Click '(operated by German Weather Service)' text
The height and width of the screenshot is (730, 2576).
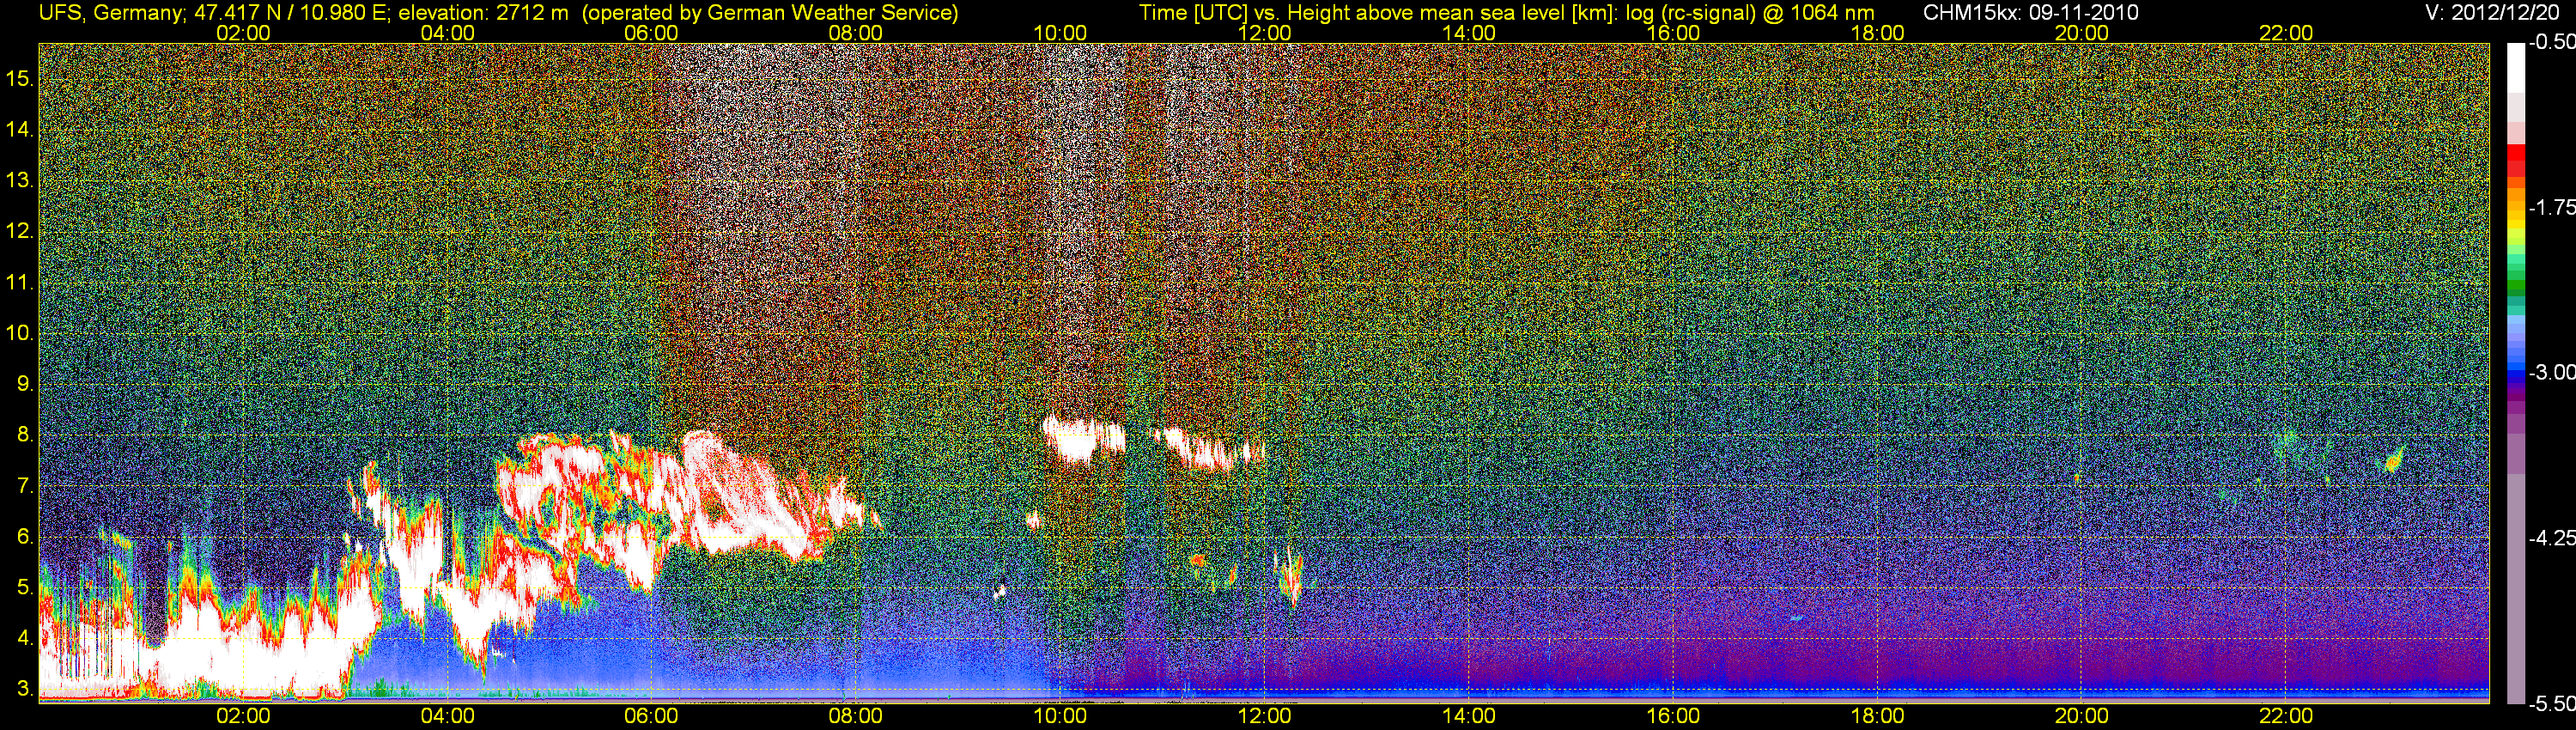(x=770, y=12)
